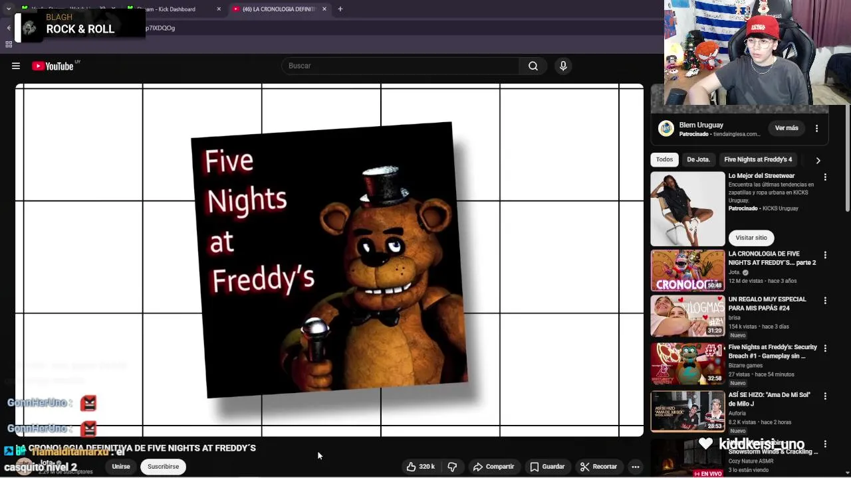Switch to the LA CRONOLOGIA DEFINITIVA tab
The image size is (851, 478).
pyautogui.click(x=279, y=9)
